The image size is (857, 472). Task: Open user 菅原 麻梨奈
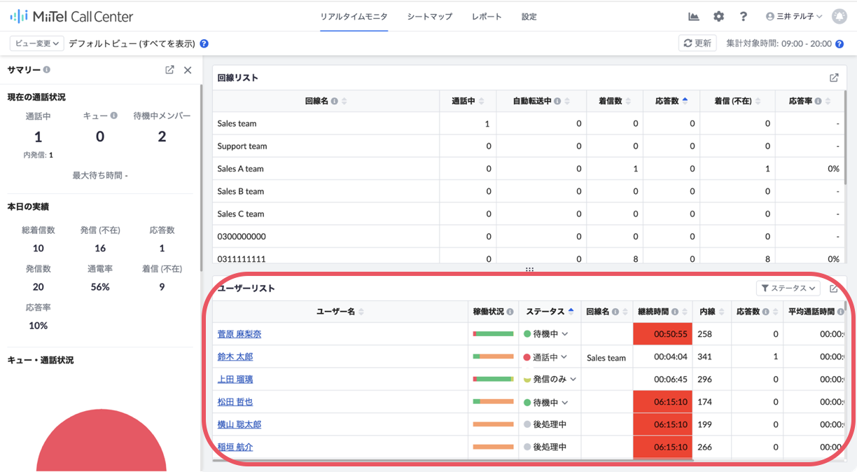click(x=239, y=334)
